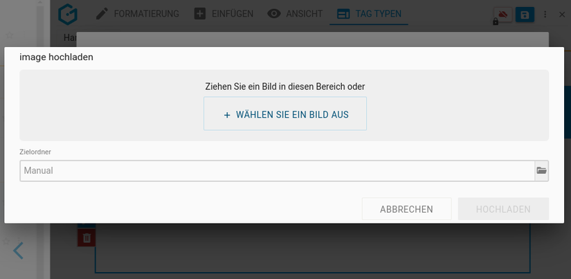Click the left chevron arrow in sidebar
Viewport: 571px width, 279px height.
[18, 251]
